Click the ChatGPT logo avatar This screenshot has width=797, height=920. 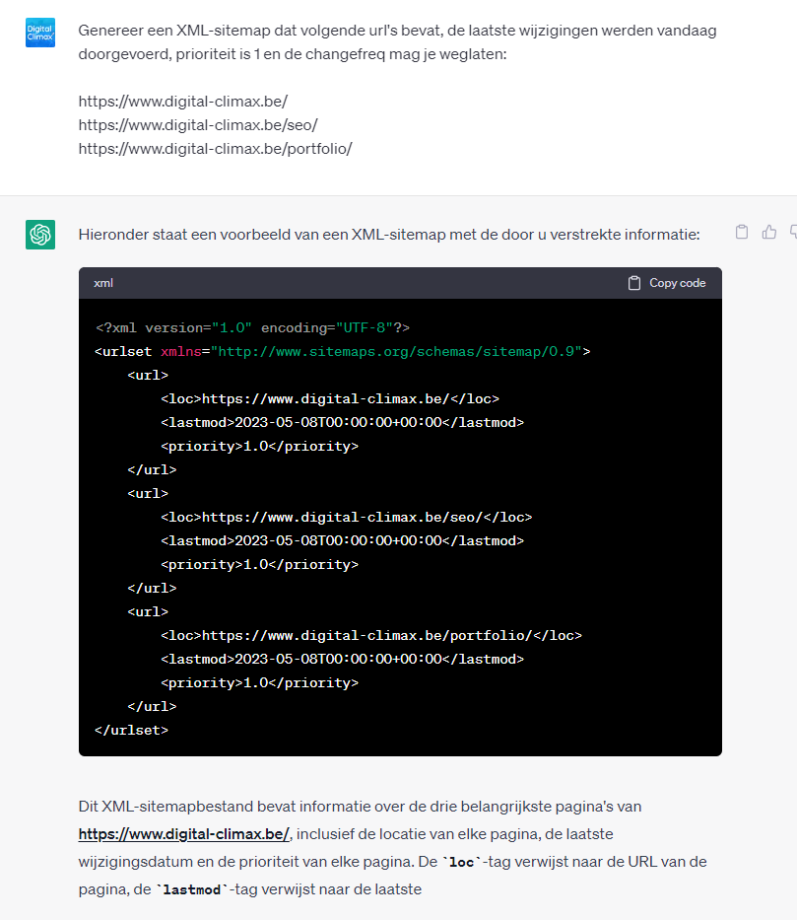click(40, 235)
